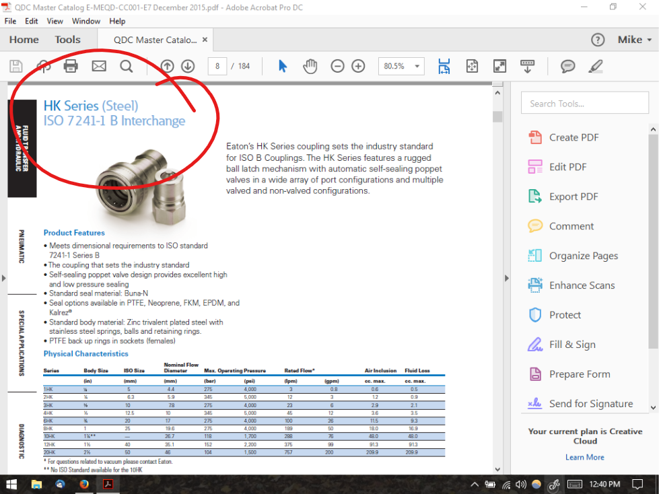Open the View menu
659x494 pixels.
(x=55, y=21)
